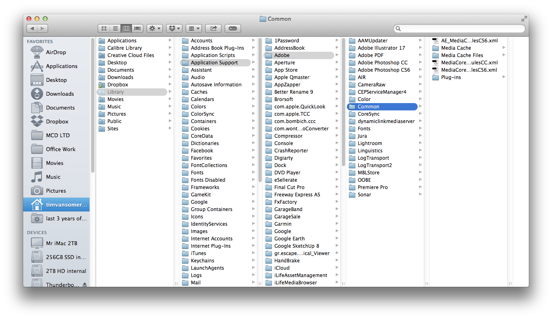Select the dynamiclinkmediaserver folder
This screenshot has width=552, height=319.
click(x=385, y=121)
